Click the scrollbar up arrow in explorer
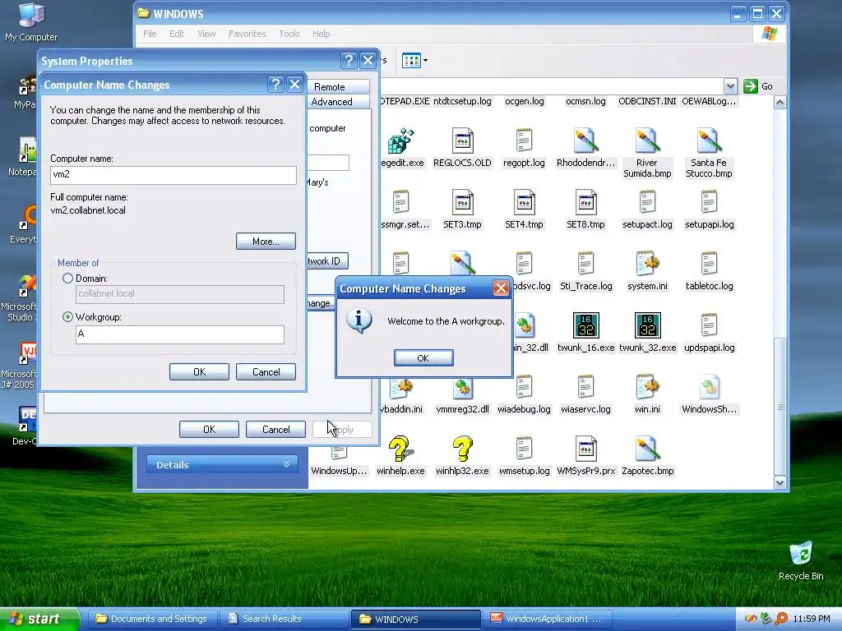842x631 pixels. [x=780, y=103]
